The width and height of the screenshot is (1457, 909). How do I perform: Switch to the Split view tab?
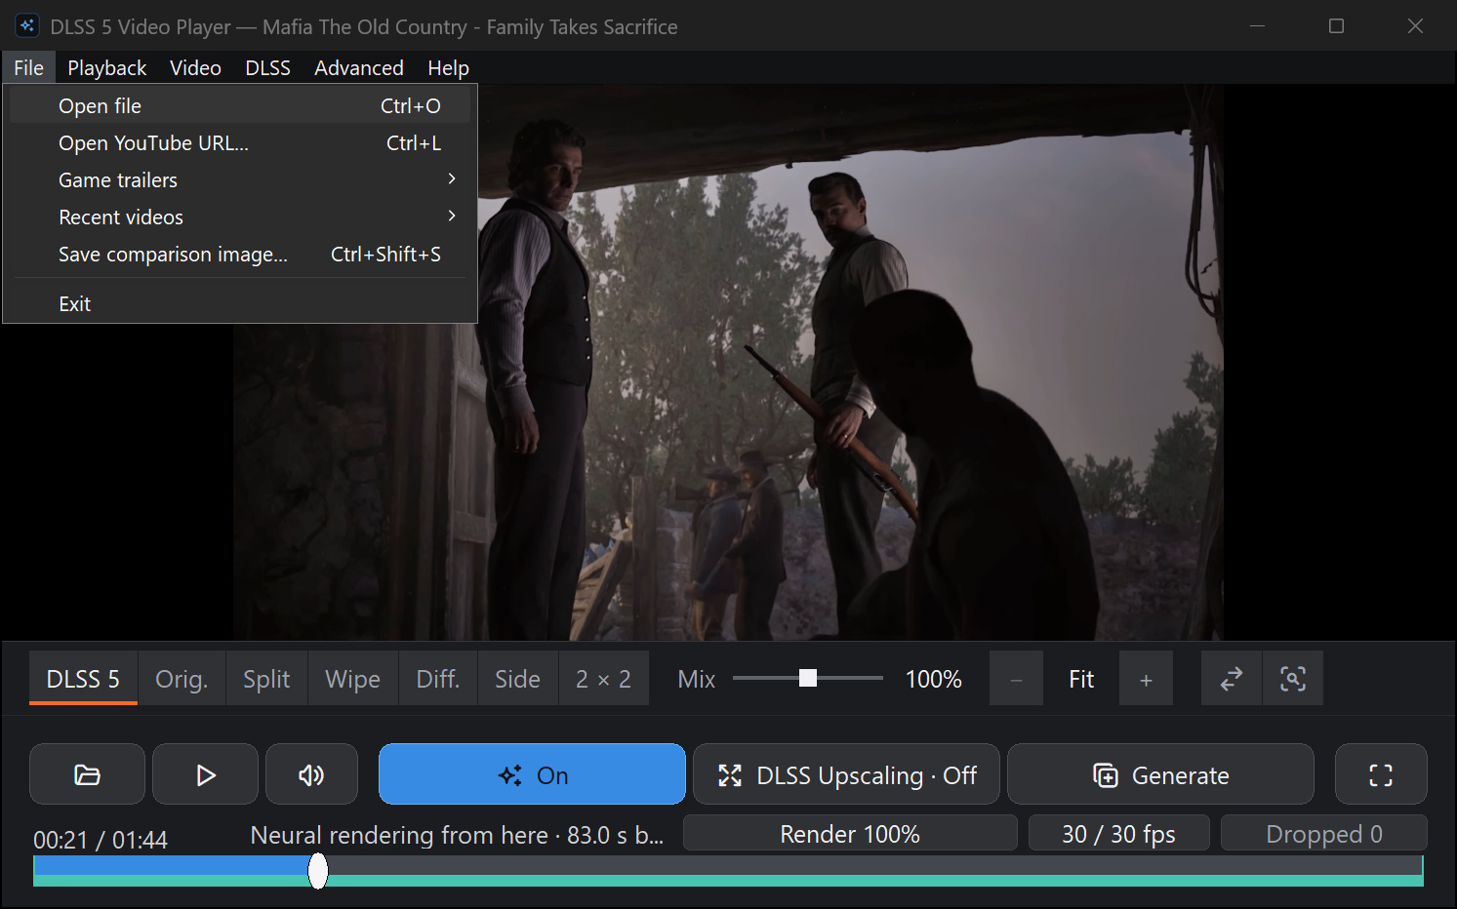click(266, 679)
